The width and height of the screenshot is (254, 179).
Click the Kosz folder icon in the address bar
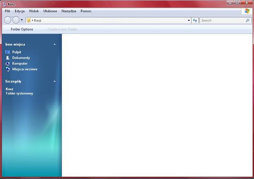[x=29, y=20]
